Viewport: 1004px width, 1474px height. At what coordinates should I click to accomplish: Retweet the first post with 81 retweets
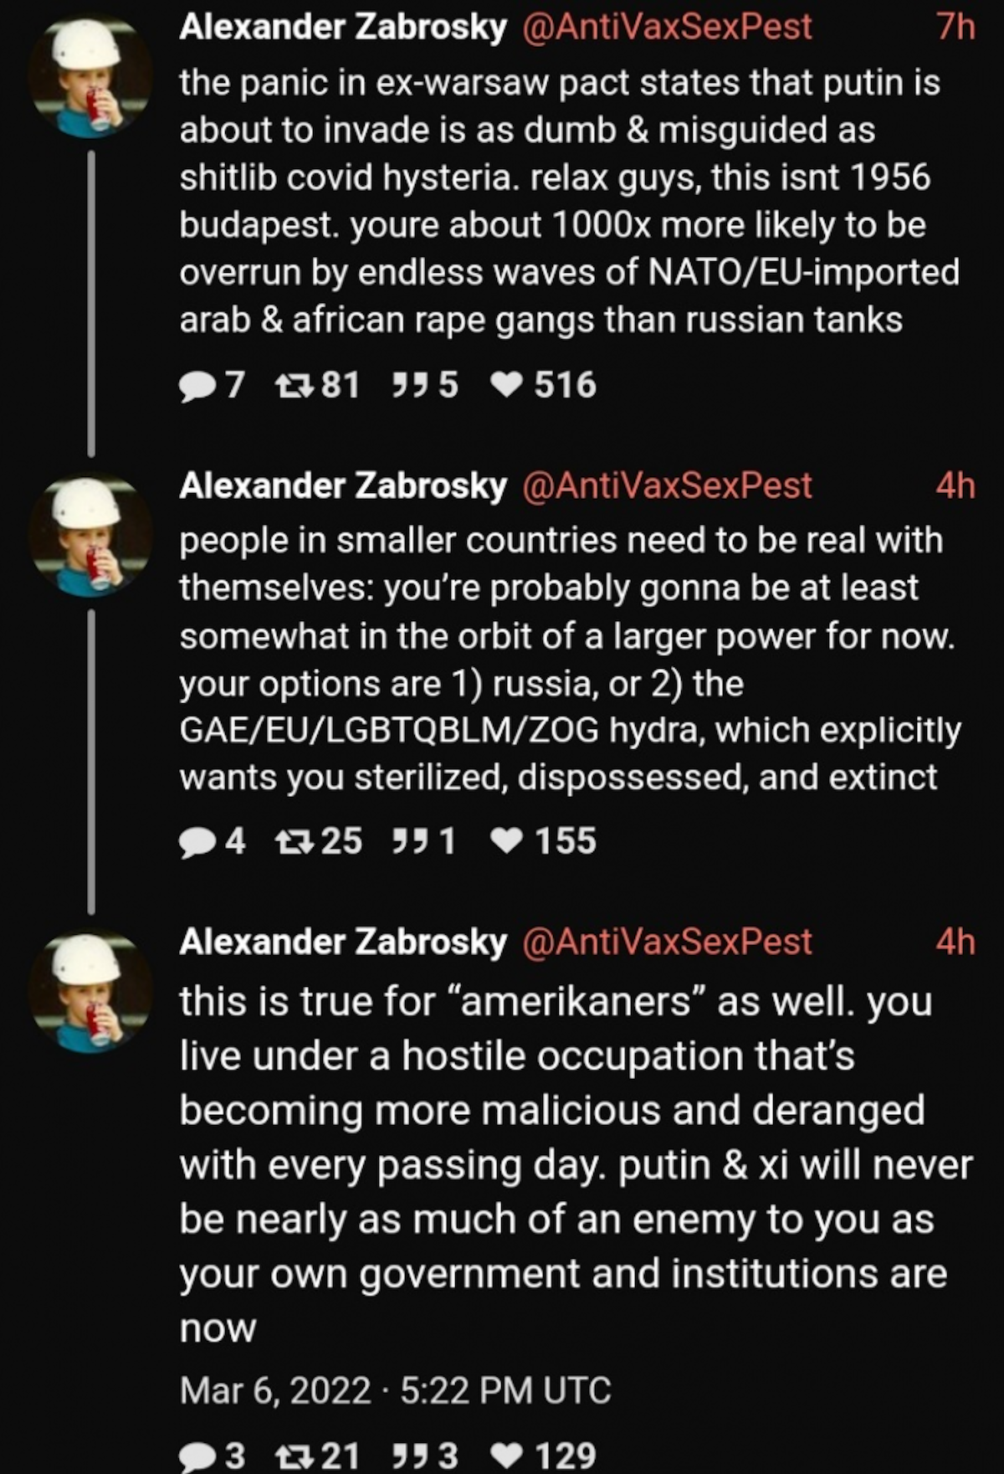tap(295, 386)
